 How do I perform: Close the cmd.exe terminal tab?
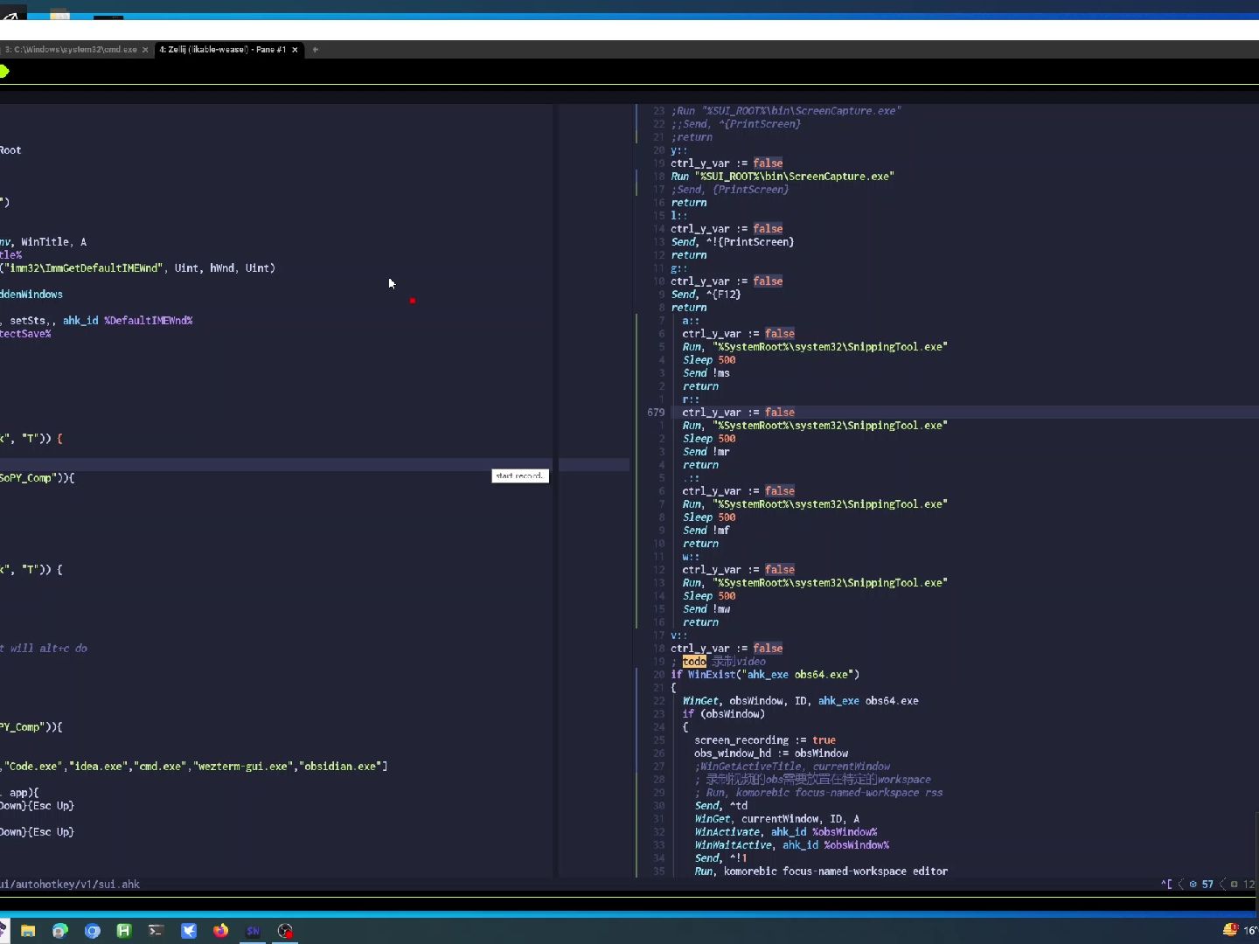[145, 50]
